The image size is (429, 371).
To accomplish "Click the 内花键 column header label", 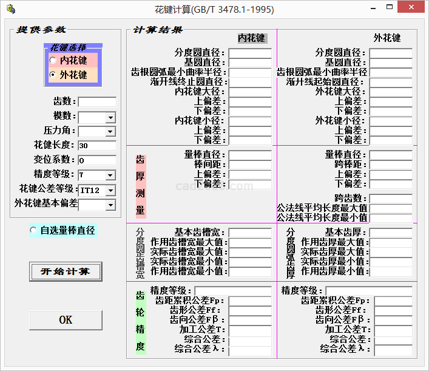I will click(x=251, y=38).
